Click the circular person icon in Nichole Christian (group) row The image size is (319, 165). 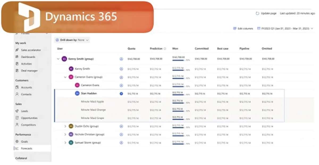coord(121,135)
